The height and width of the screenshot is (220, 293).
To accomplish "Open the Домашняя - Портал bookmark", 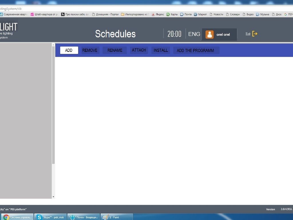I will click(x=105, y=14).
